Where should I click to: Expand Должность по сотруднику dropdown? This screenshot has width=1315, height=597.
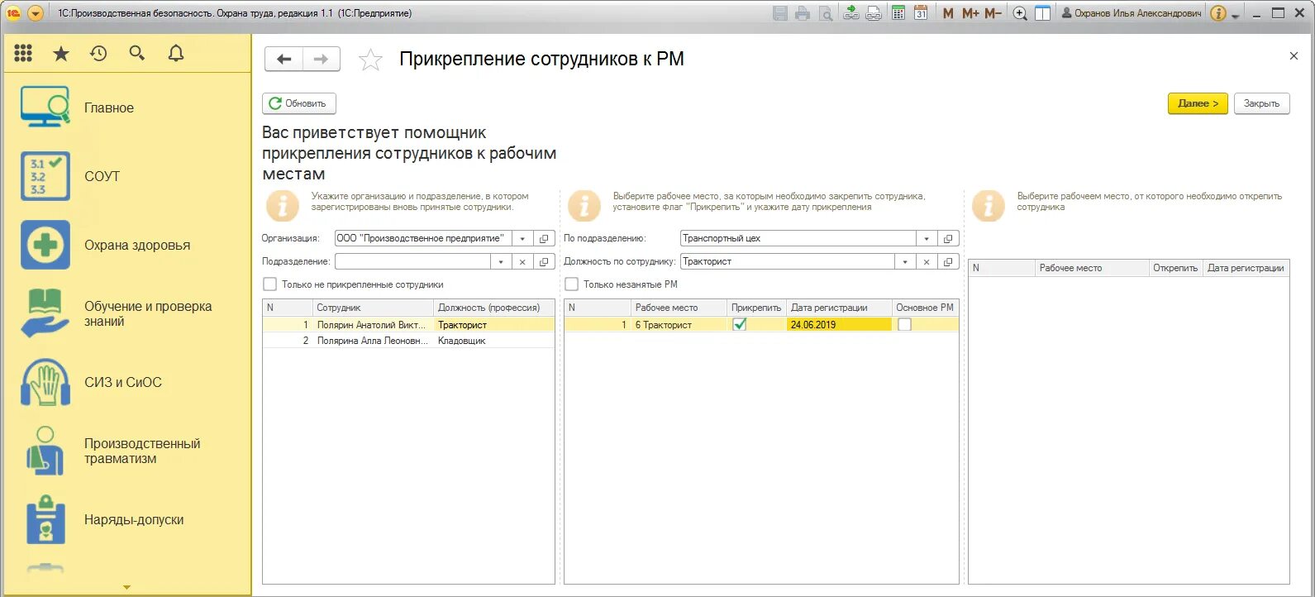(x=905, y=261)
